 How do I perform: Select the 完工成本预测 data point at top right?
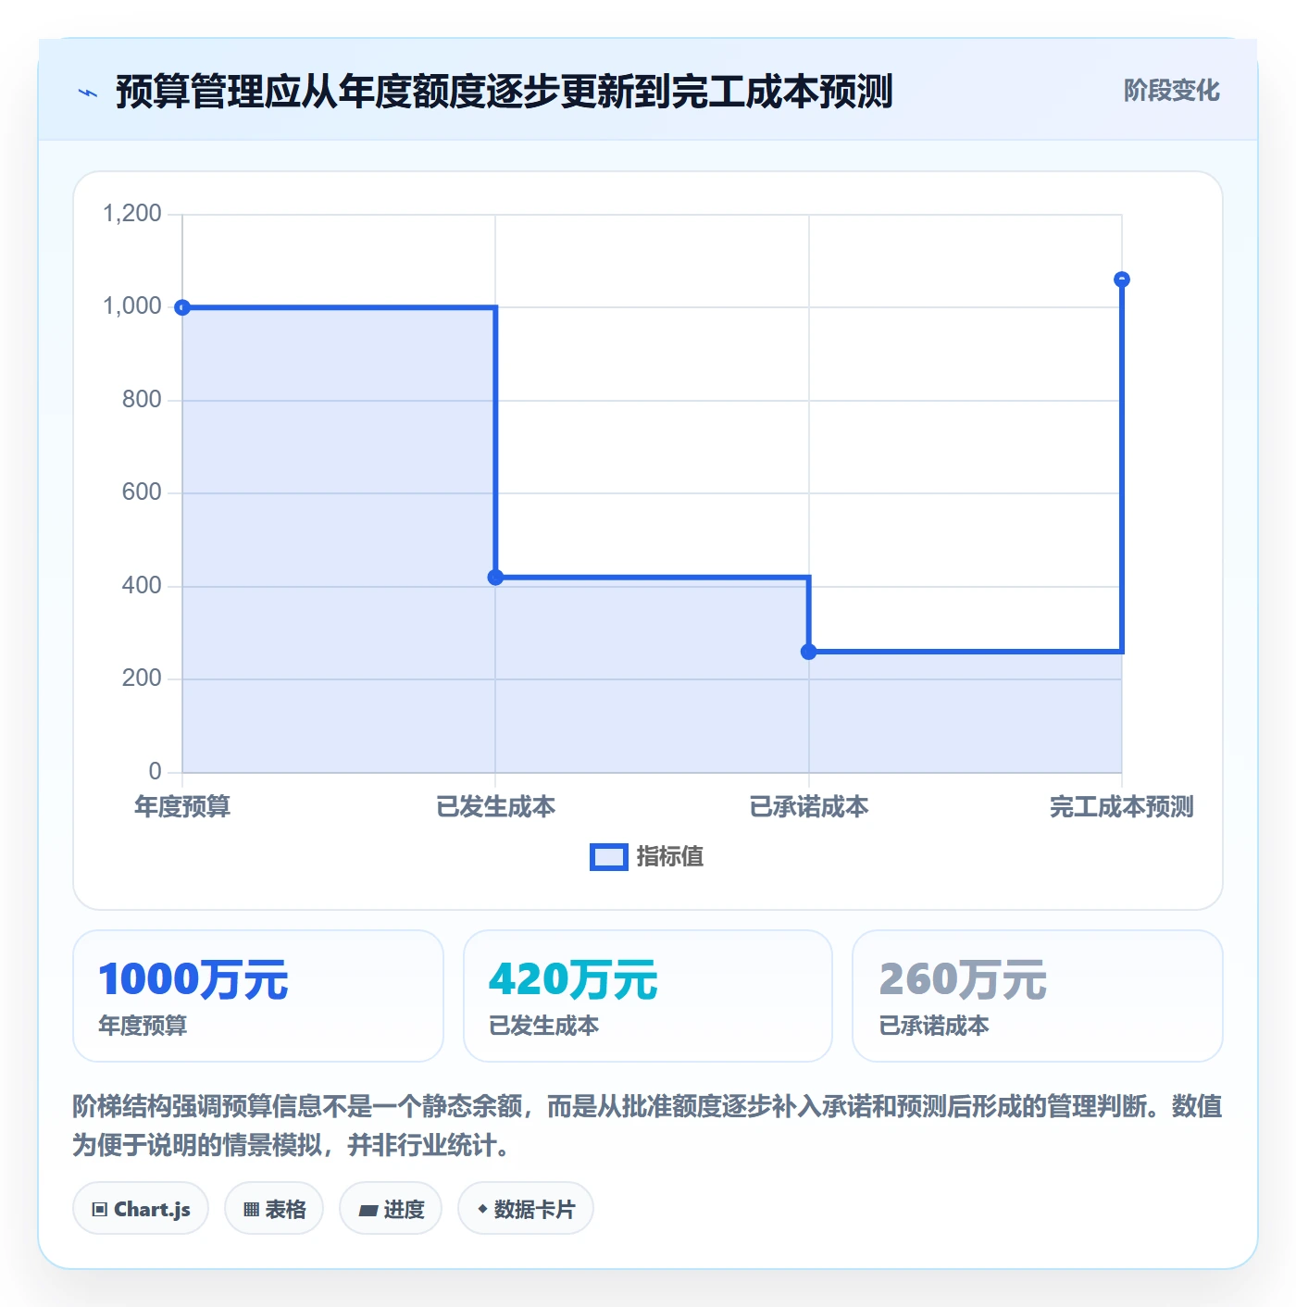[x=1122, y=280]
